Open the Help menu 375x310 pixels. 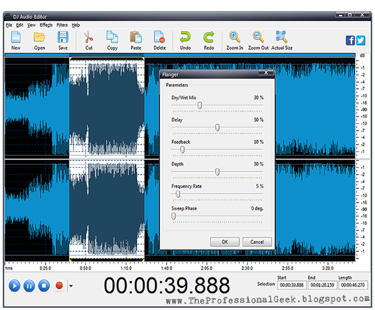(76, 25)
